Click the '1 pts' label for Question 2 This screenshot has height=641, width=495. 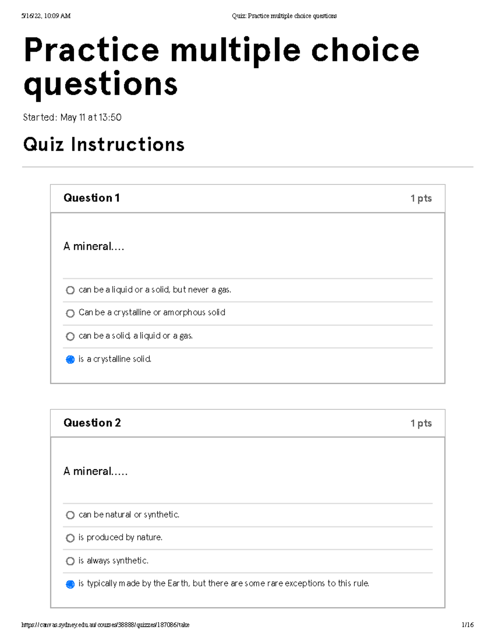tap(421, 423)
